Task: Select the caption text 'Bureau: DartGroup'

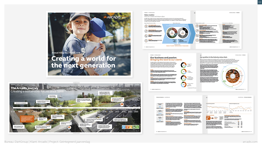Action: click(16, 142)
